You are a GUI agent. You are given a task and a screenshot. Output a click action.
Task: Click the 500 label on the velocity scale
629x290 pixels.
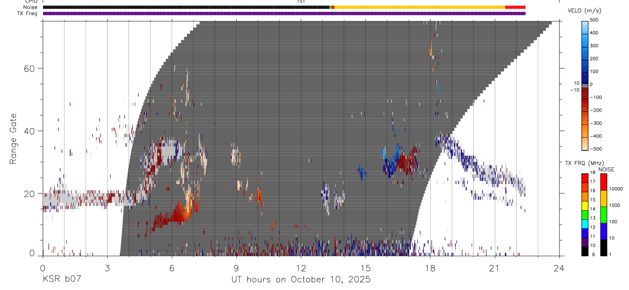pyautogui.click(x=595, y=20)
